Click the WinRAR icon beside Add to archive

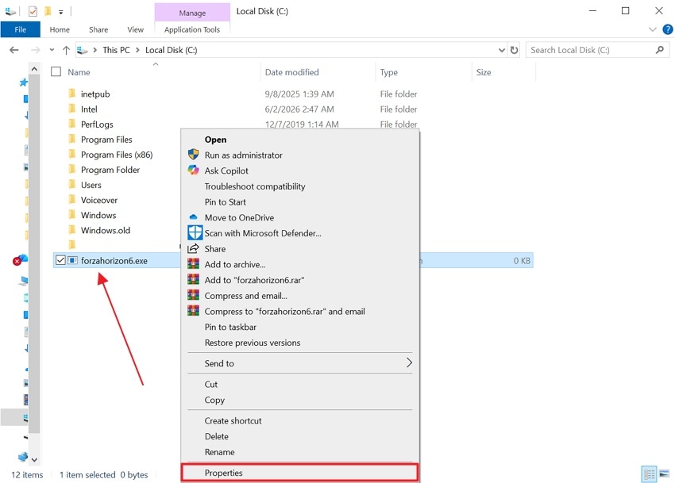193,263
